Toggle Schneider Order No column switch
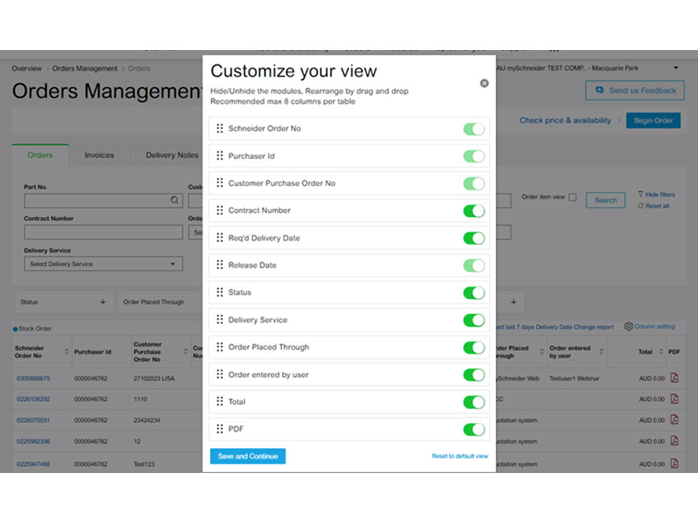The height and width of the screenshot is (523, 698). tap(473, 129)
